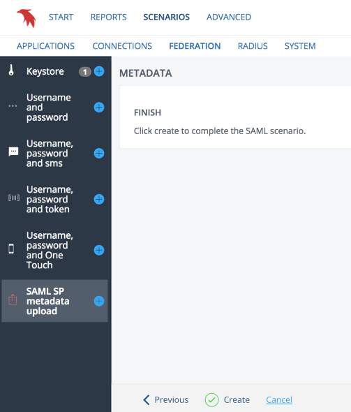Go back with the Previous button

[166, 400]
